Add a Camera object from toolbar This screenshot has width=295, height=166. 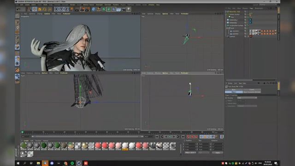pyautogui.click(x=124, y=9)
